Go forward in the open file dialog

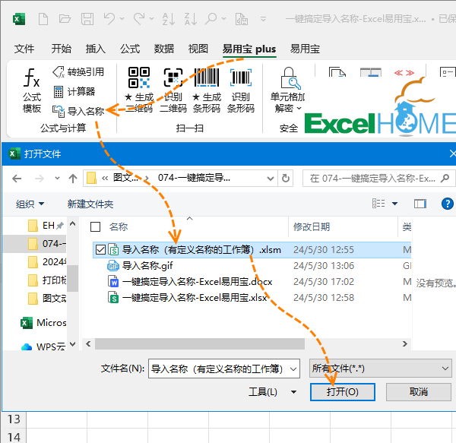39,179
